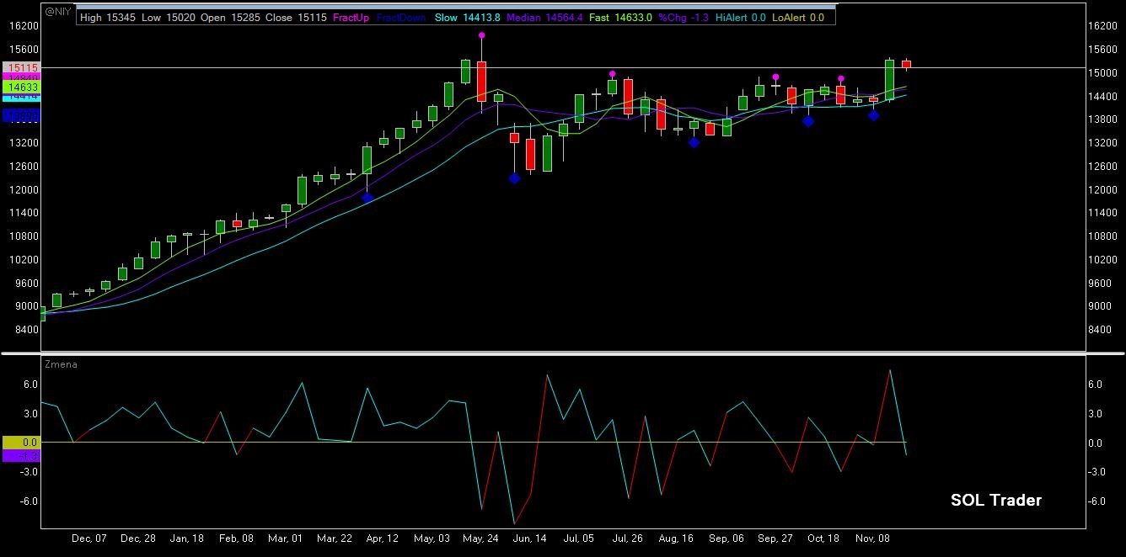Click the 8400 label on the right price axis

coord(1102,330)
